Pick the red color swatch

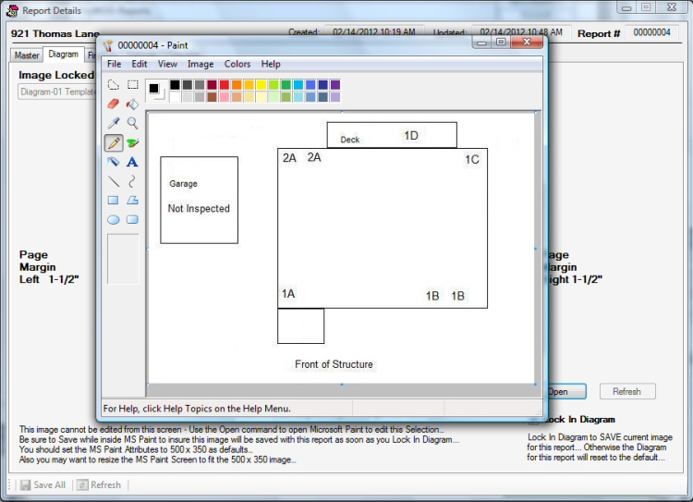(x=225, y=85)
